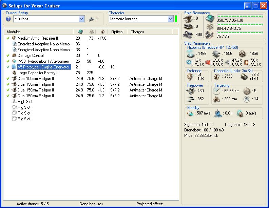Click the shield hitpoints icon
The height and width of the screenshot is (208, 269).
tap(191, 54)
